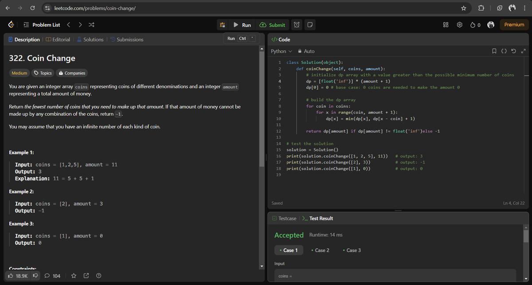Click code line 4 dp initialization
532x285 pixels.
(x=348, y=81)
